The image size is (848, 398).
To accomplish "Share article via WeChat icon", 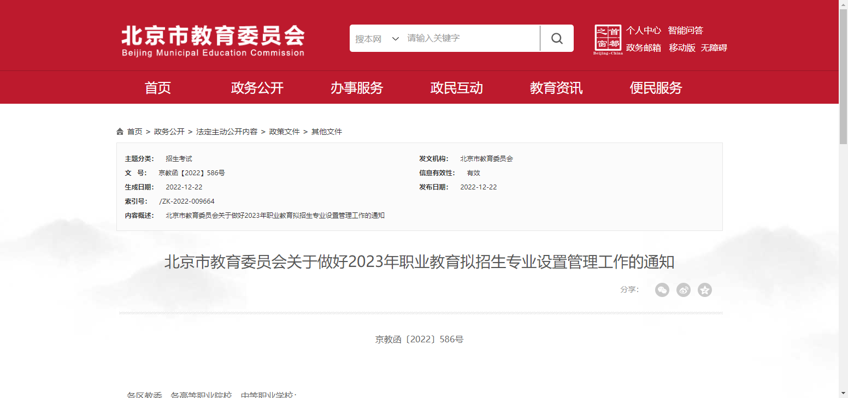I will 662,290.
